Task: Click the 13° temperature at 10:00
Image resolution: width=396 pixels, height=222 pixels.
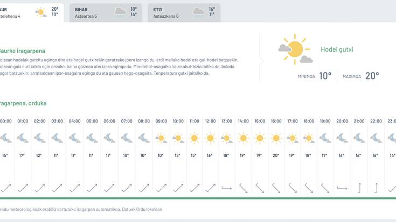Action: [177, 155]
